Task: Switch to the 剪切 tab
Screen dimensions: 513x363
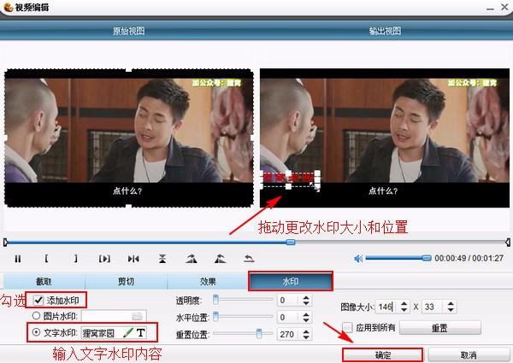Action: (126, 281)
